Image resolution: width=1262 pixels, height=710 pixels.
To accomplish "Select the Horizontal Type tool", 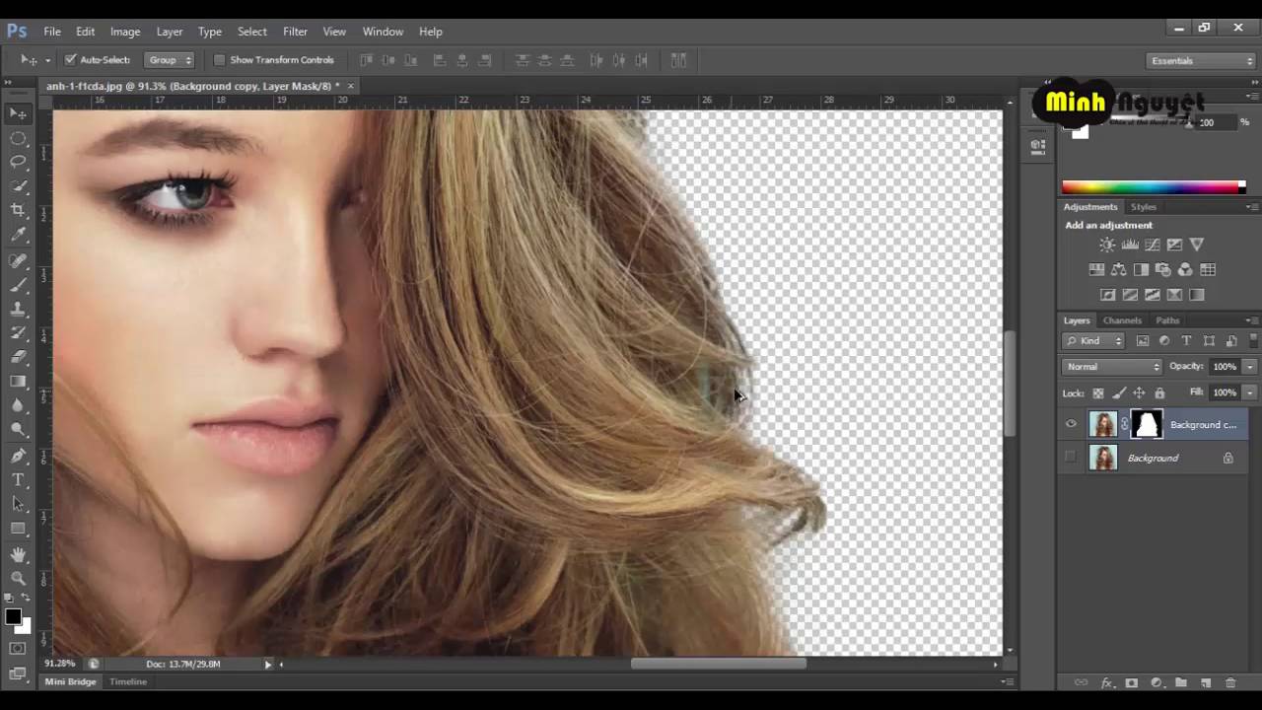I will pyautogui.click(x=18, y=480).
